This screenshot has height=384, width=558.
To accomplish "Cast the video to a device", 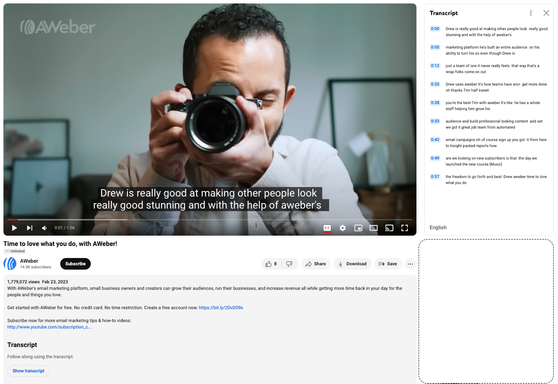I will coord(389,228).
